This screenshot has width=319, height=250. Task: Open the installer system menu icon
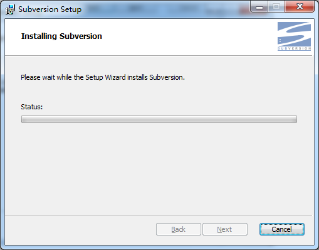pos(10,9)
